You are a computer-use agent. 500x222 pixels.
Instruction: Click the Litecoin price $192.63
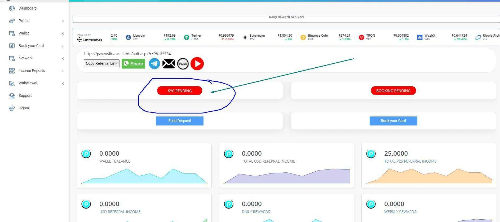point(170,36)
